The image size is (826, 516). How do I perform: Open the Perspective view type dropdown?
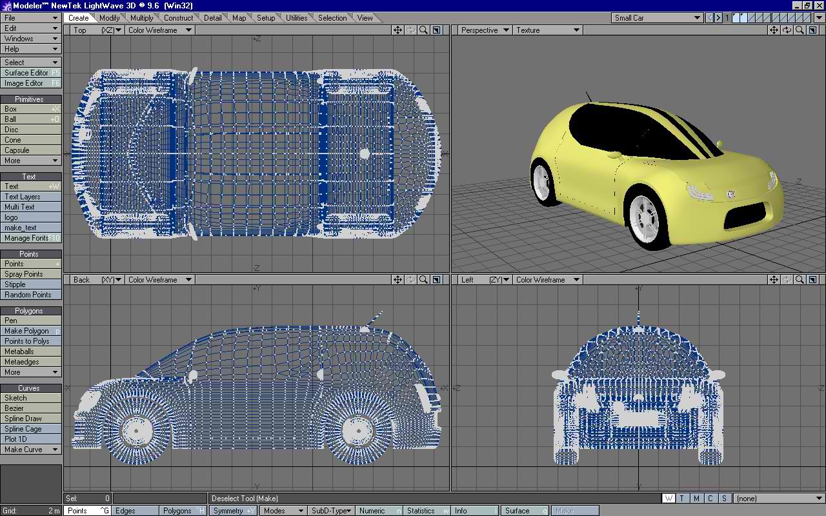485,30
